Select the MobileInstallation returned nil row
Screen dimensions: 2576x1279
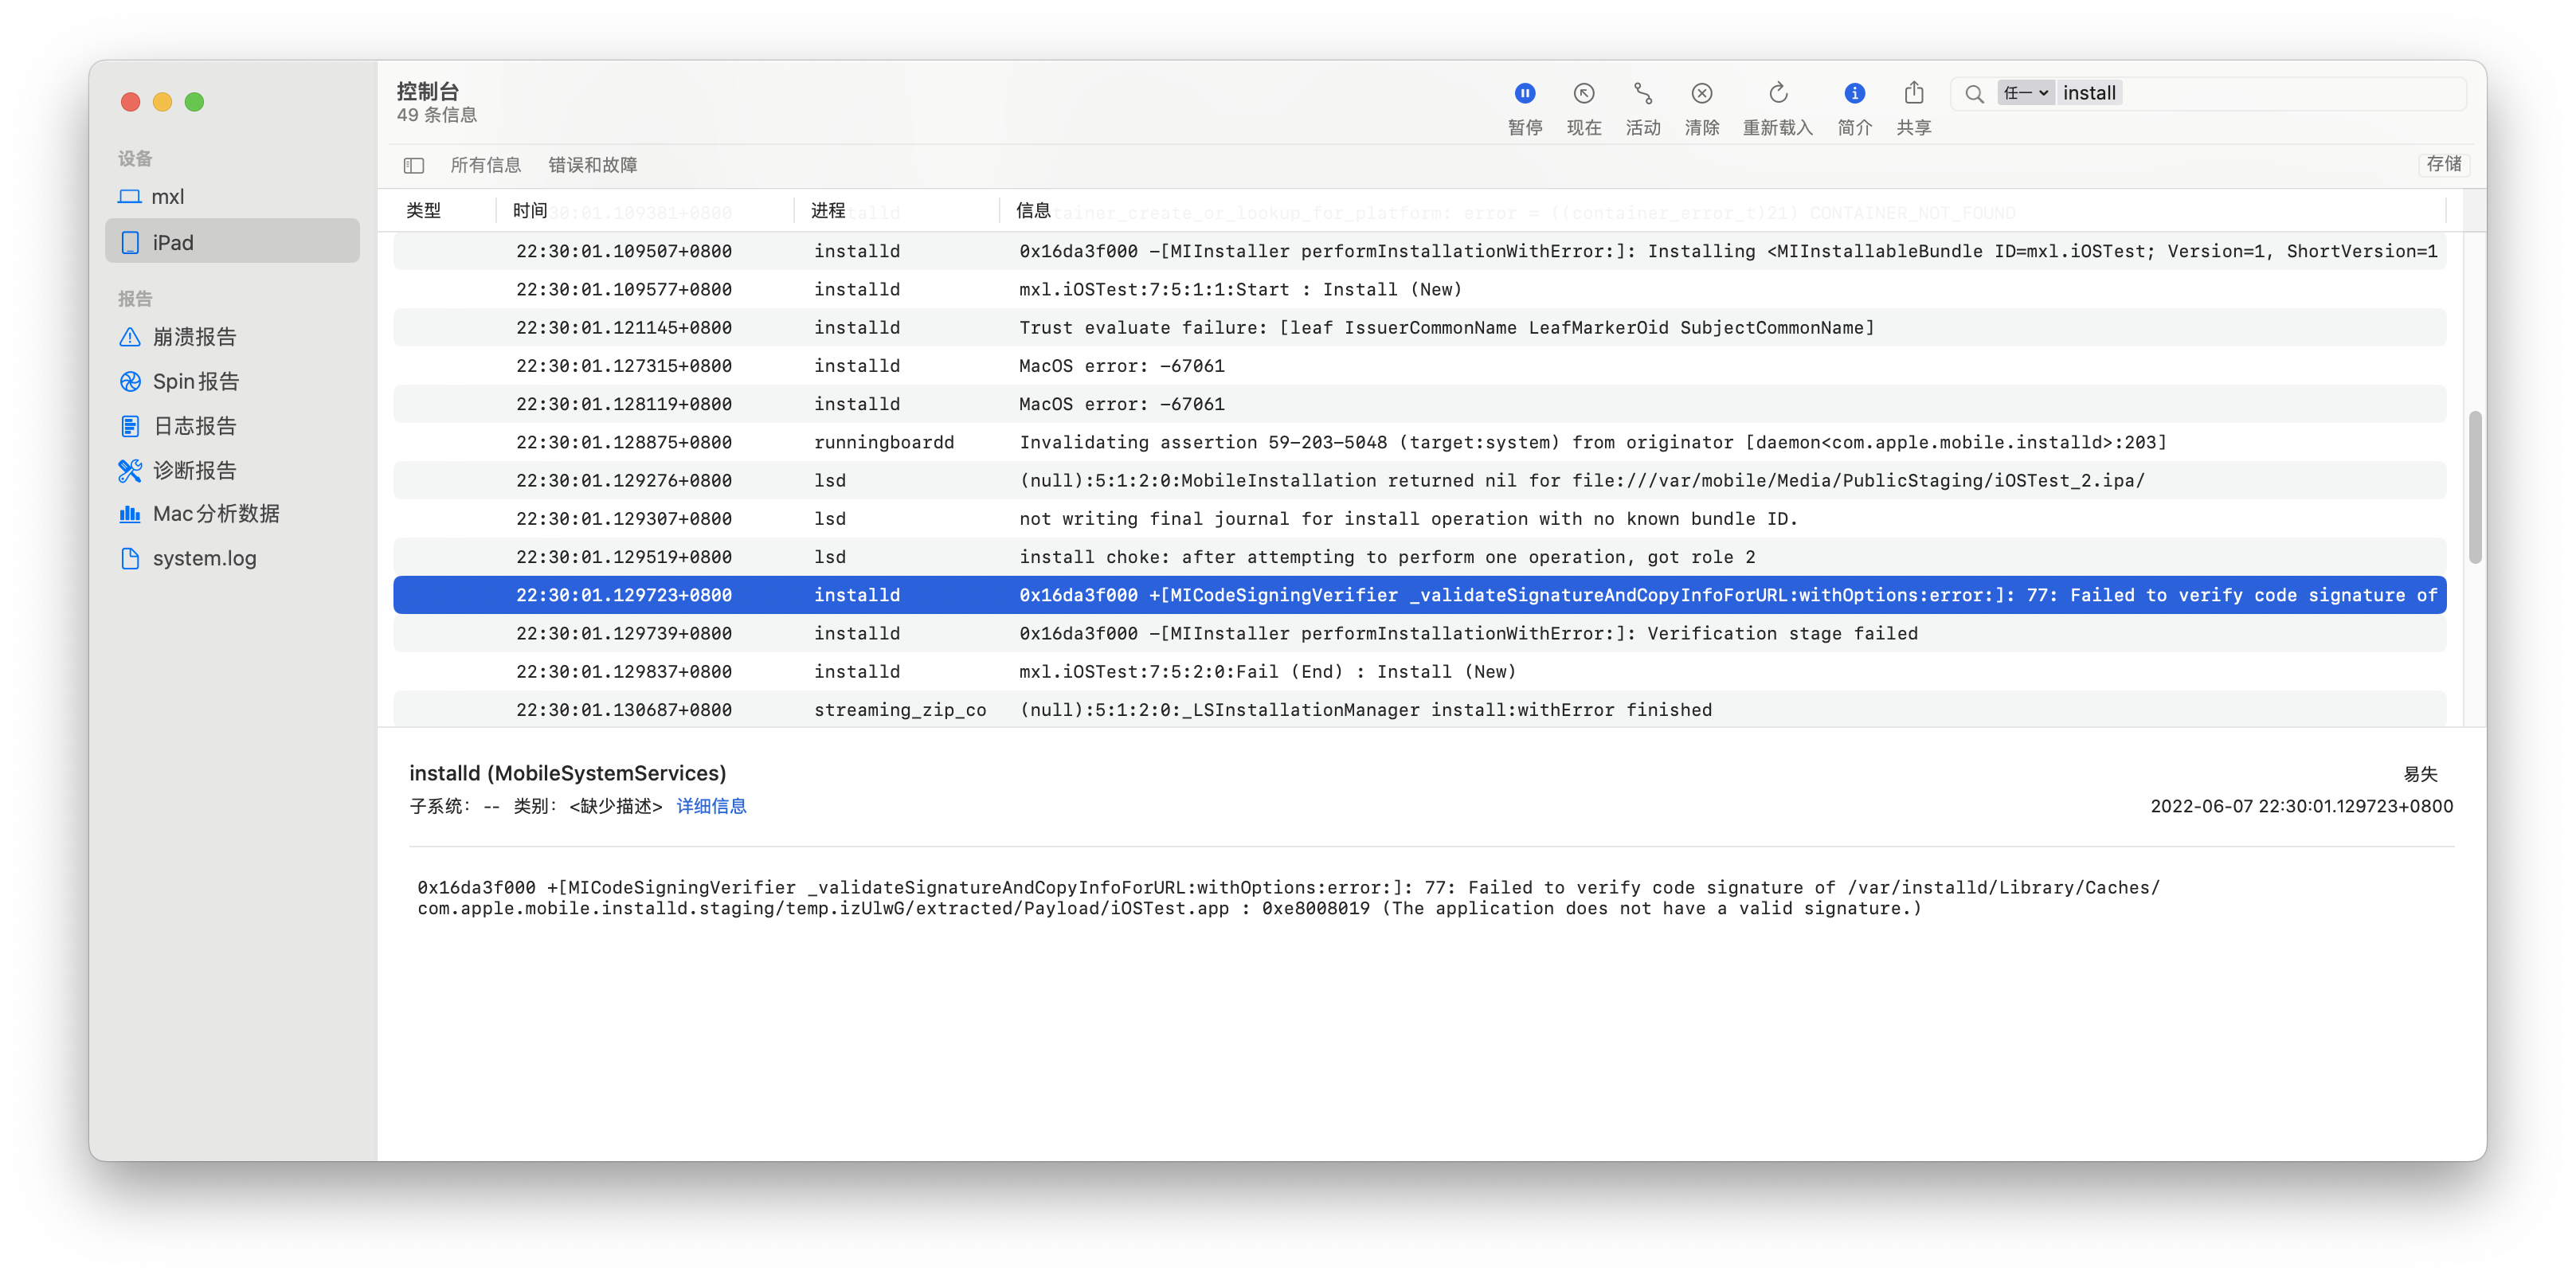click(x=1419, y=481)
